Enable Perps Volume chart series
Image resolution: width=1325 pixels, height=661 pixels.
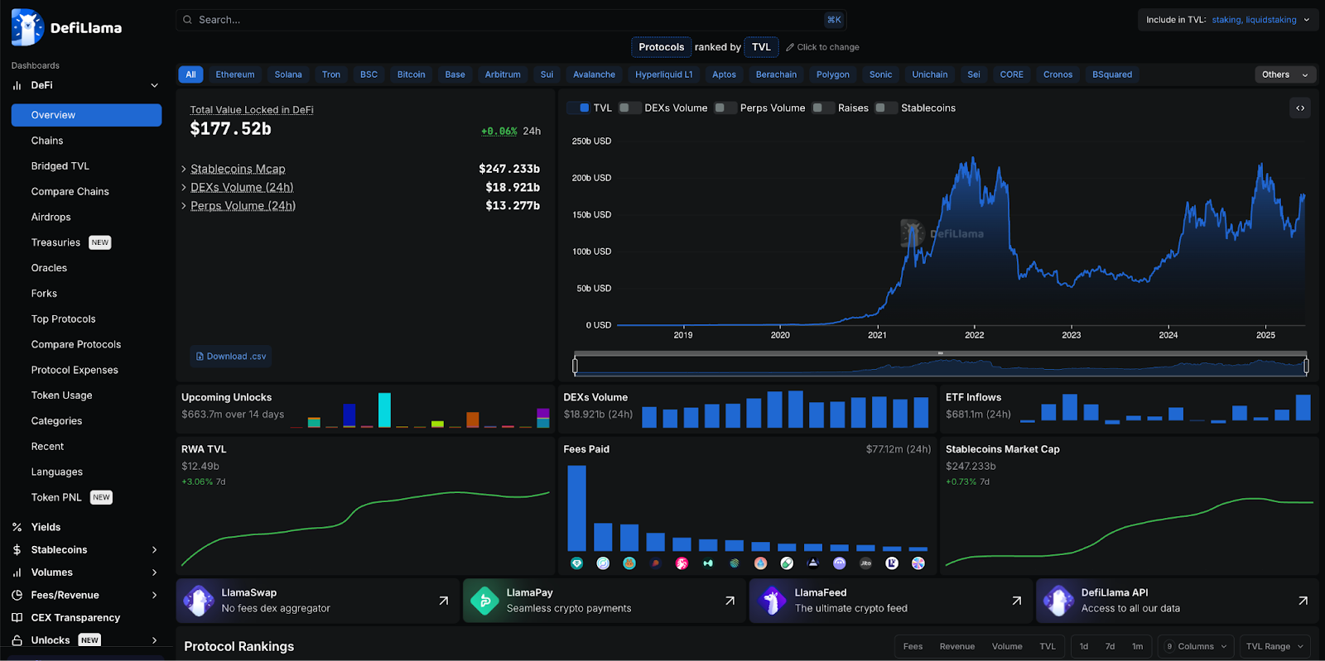point(725,108)
